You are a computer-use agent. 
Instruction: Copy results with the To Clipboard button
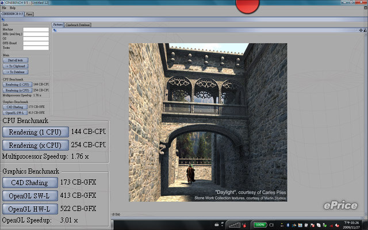pos(16,66)
